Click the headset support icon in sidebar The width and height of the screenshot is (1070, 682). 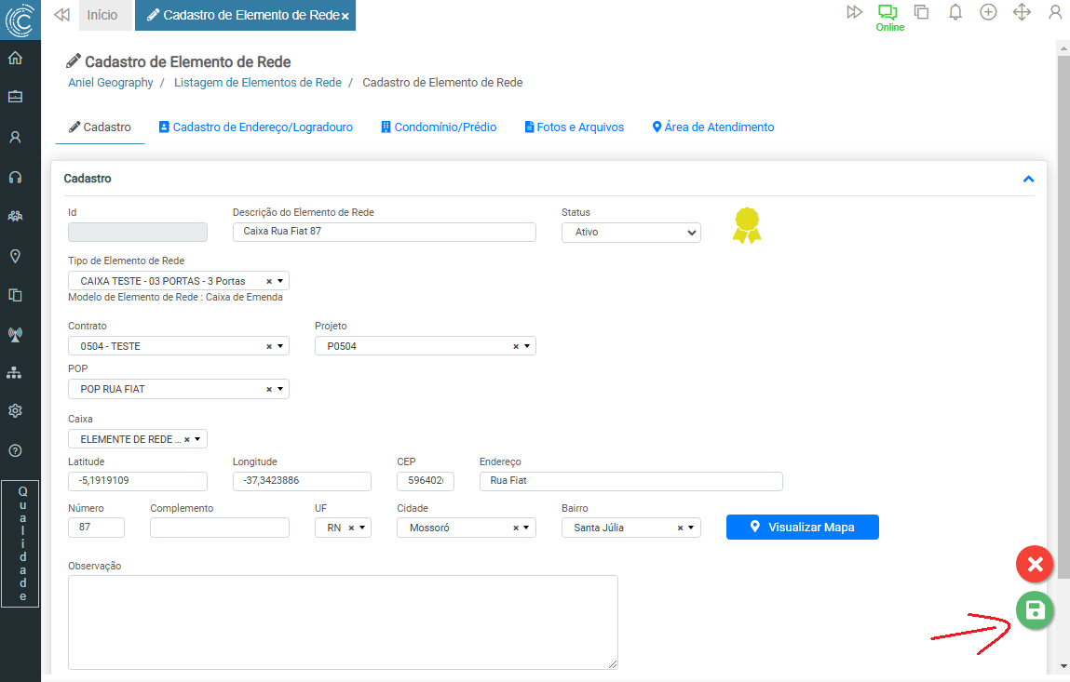pyautogui.click(x=15, y=177)
